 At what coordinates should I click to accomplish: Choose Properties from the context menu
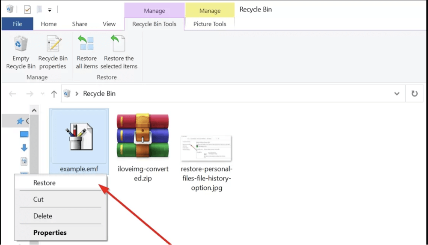(61, 233)
